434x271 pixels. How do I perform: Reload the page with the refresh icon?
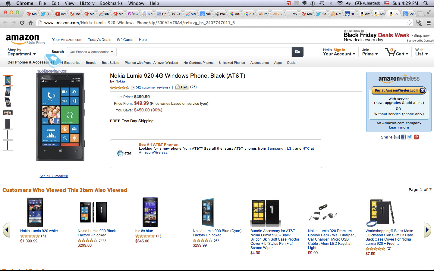click(x=22, y=23)
